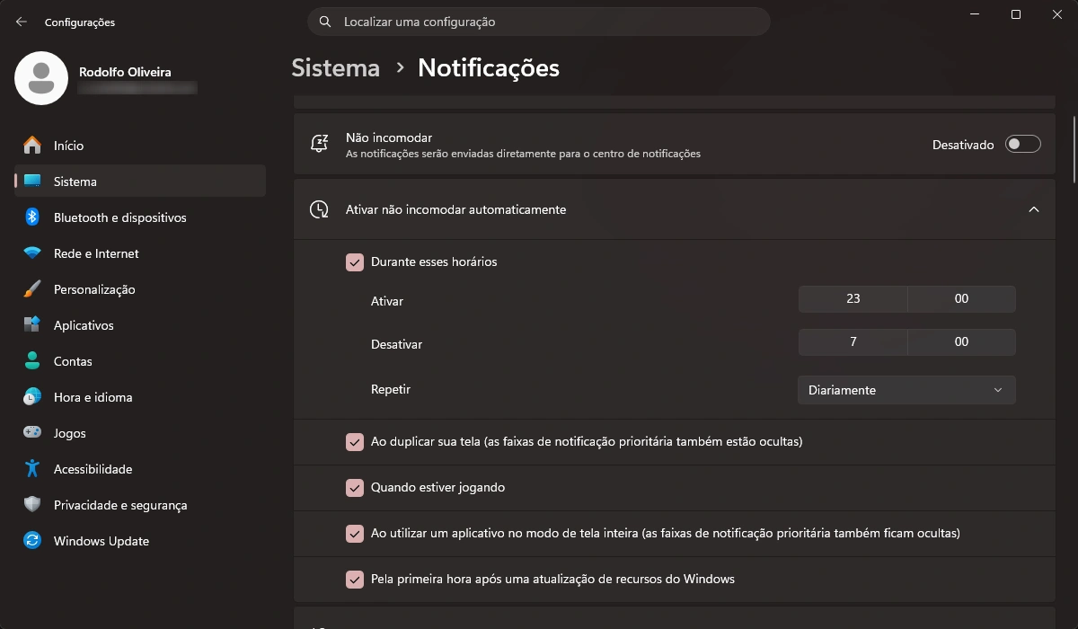Viewport: 1078px width, 629px height.
Task: Click the Rede e Internet globe icon
Action: point(31,252)
